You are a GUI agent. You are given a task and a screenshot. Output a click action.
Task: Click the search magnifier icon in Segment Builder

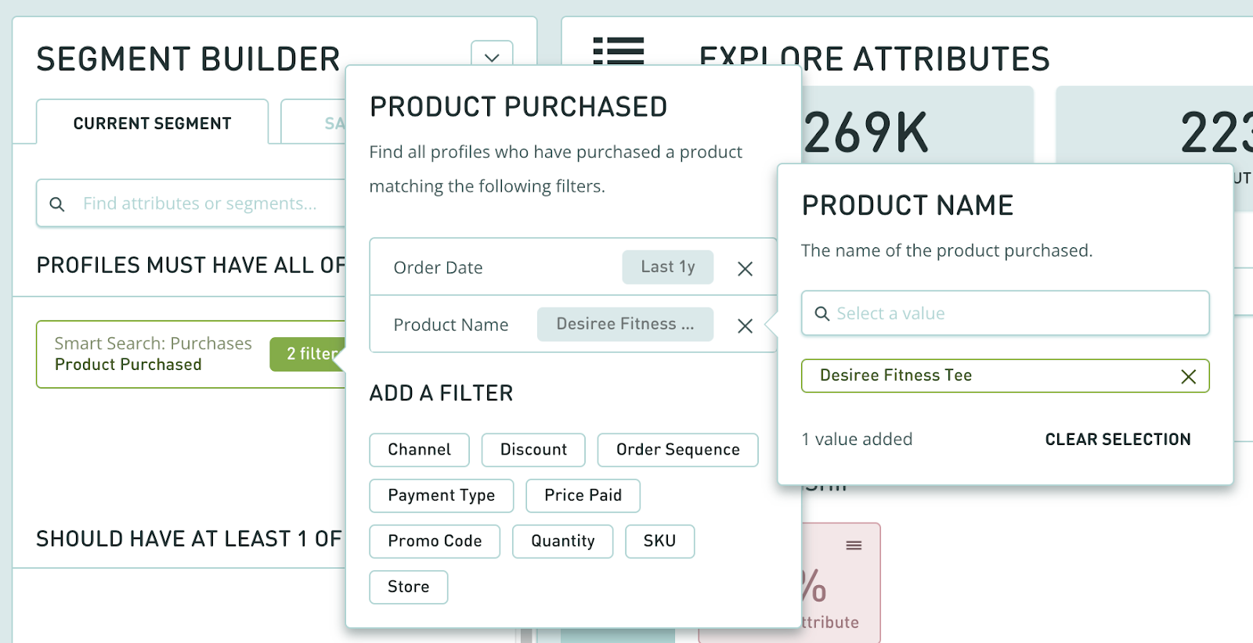click(x=57, y=204)
